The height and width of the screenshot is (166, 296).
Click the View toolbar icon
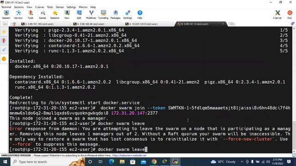(67, 15)
